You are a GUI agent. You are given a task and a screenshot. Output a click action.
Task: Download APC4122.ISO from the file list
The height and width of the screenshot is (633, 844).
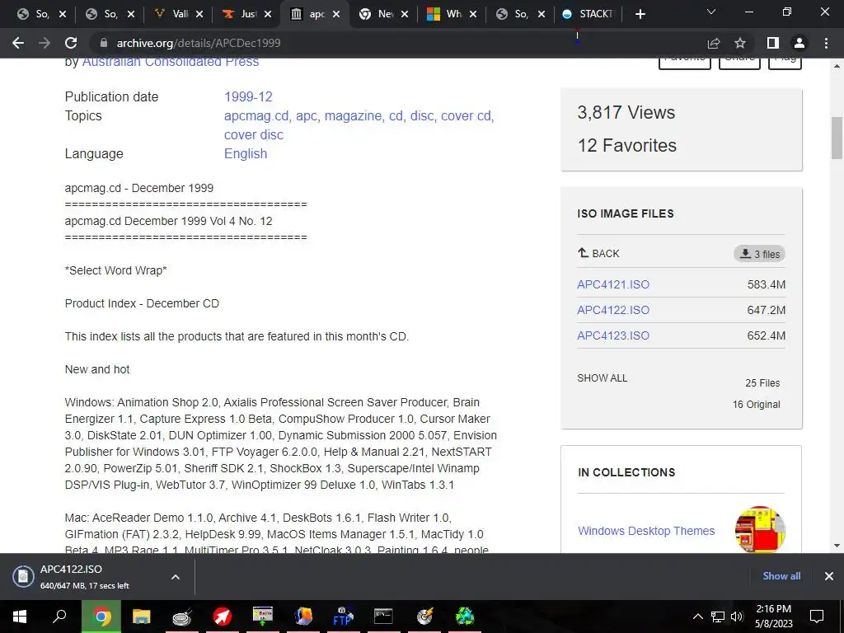[613, 310]
